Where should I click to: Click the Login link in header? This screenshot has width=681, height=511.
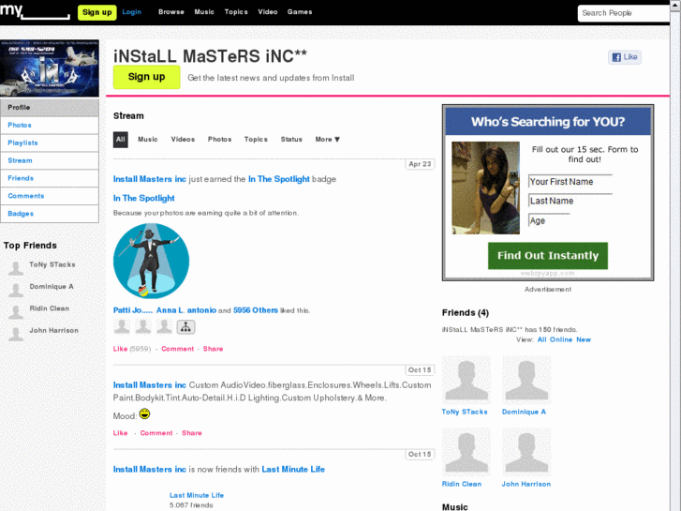[x=131, y=12]
